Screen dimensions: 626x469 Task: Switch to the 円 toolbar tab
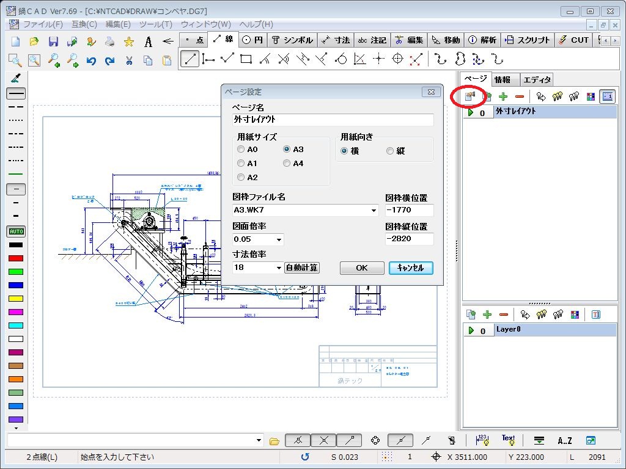click(x=252, y=40)
